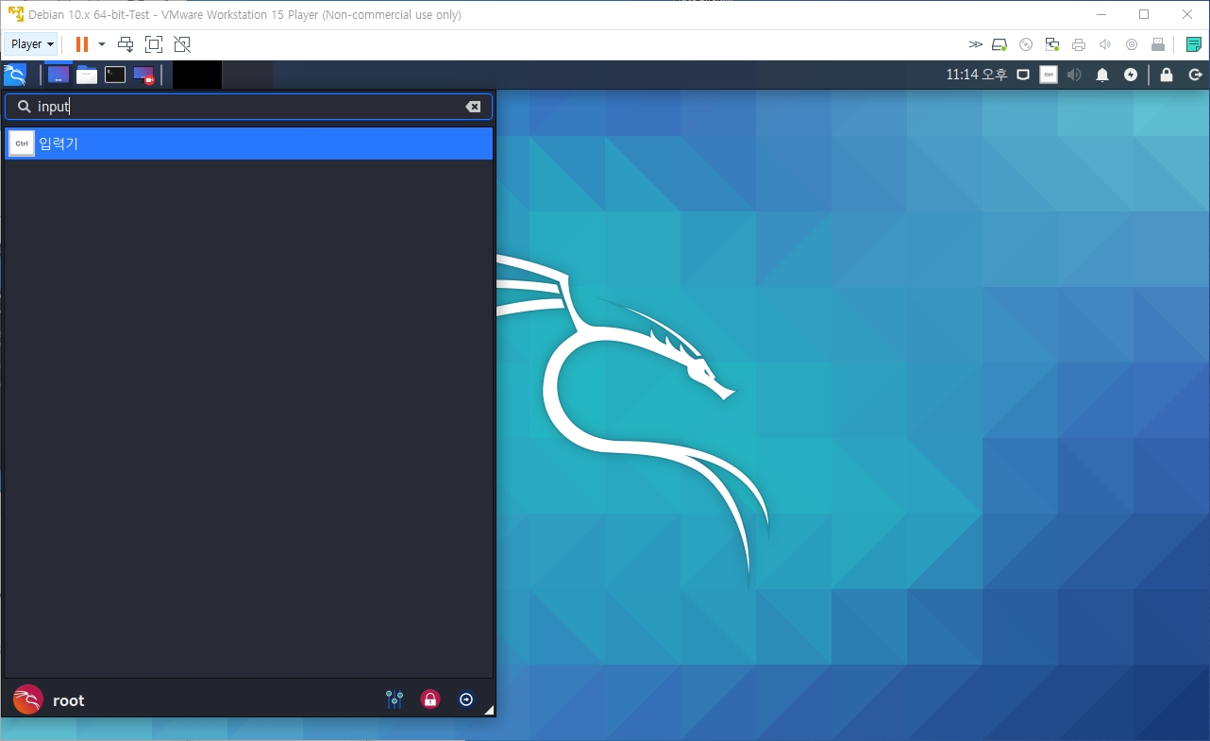Launch the terminal emulator from panel
The height and width of the screenshot is (741, 1210).
pyautogui.click(x=115, y=75)
